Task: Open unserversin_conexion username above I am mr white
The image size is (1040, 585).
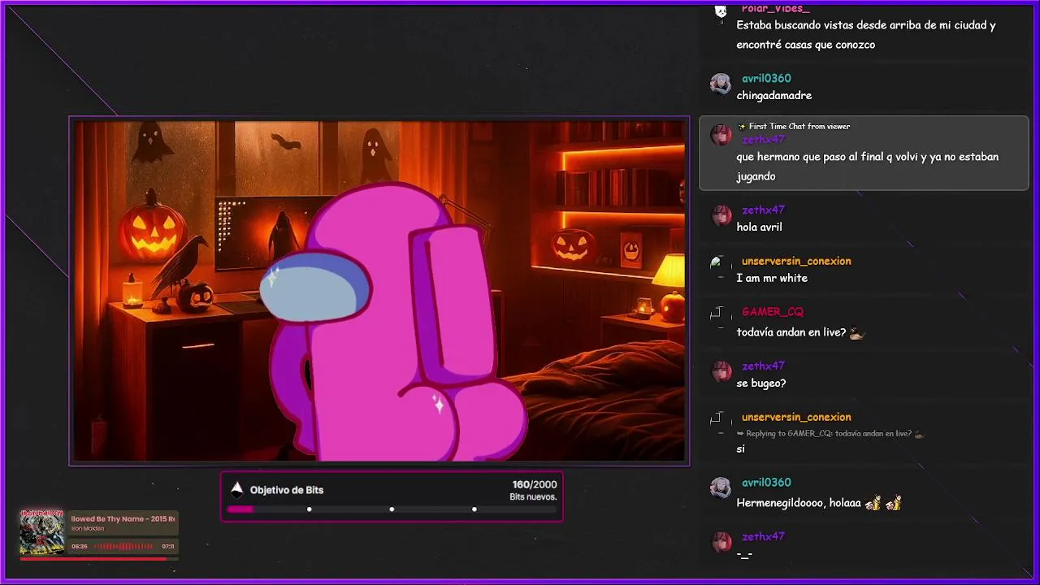Action: [x=796, y=261]
